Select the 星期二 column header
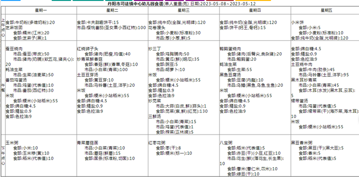This screenshot has width=359, height=177. click(x=112, y=10)
